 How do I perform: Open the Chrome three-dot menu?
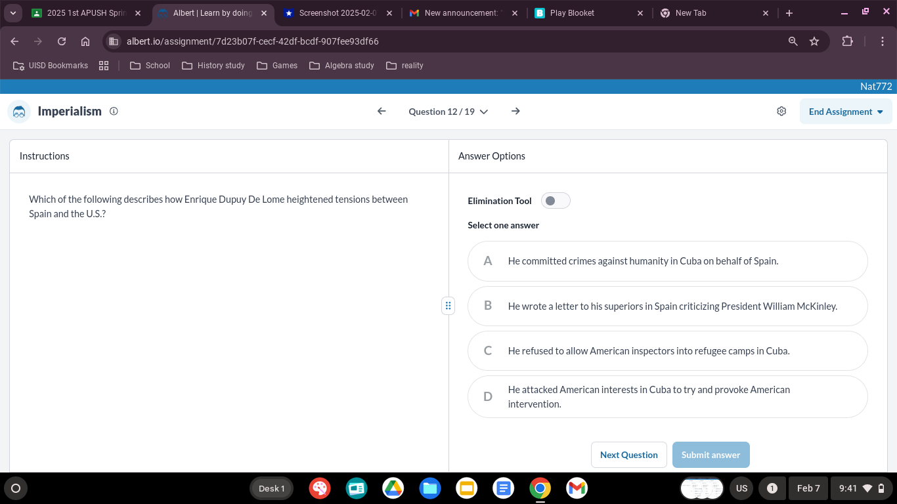click(883, 41)
